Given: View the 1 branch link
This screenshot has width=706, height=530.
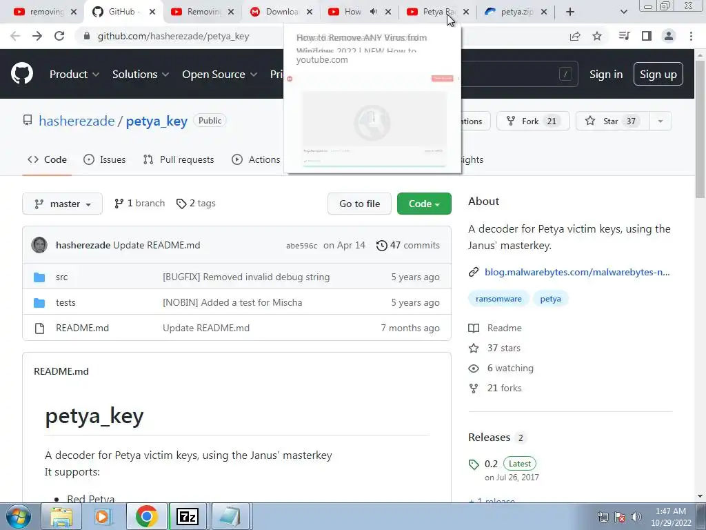Looking at the screenshot, I should (139, 204).
